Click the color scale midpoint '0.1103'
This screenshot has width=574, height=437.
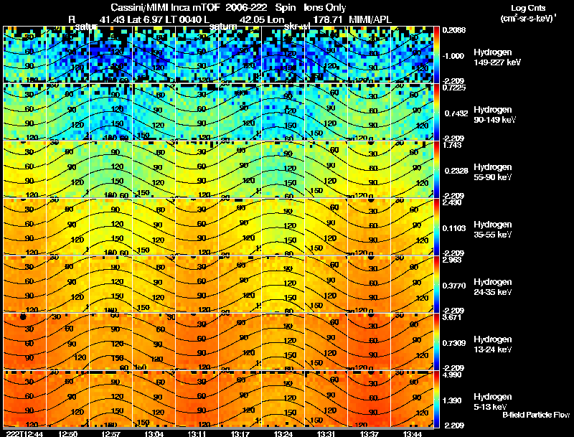(x=454, y=228)
